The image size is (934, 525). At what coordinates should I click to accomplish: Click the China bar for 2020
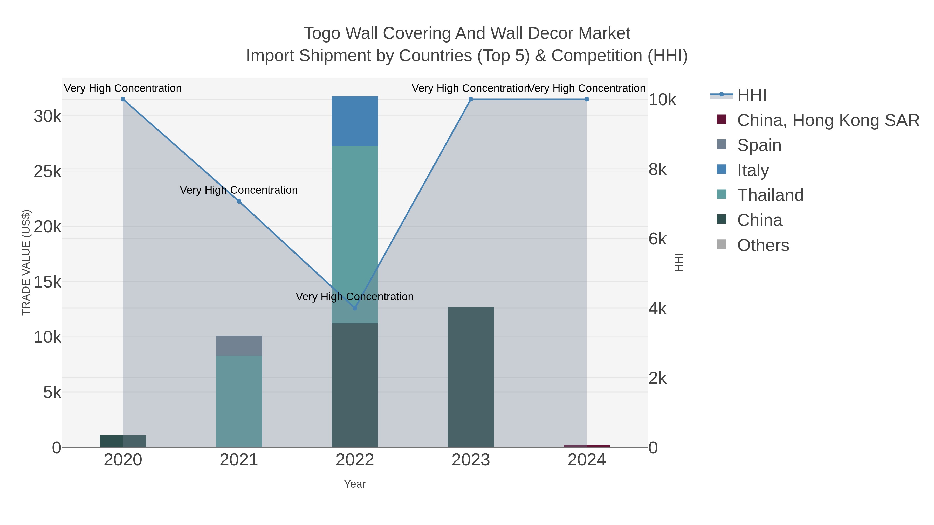point(123,441)
